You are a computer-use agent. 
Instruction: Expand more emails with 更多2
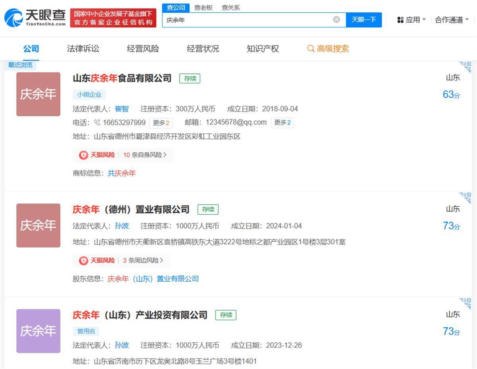coord(282,123)
